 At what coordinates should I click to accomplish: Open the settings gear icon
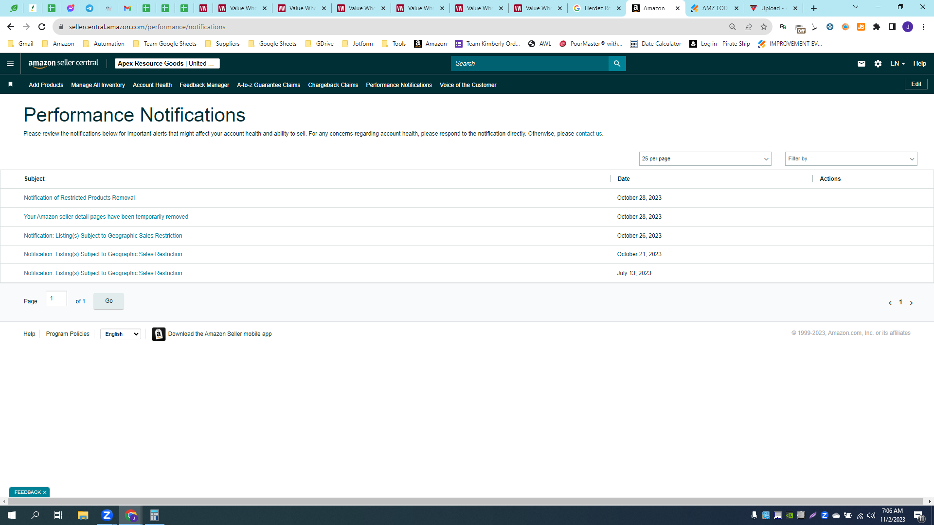point(878,64)
